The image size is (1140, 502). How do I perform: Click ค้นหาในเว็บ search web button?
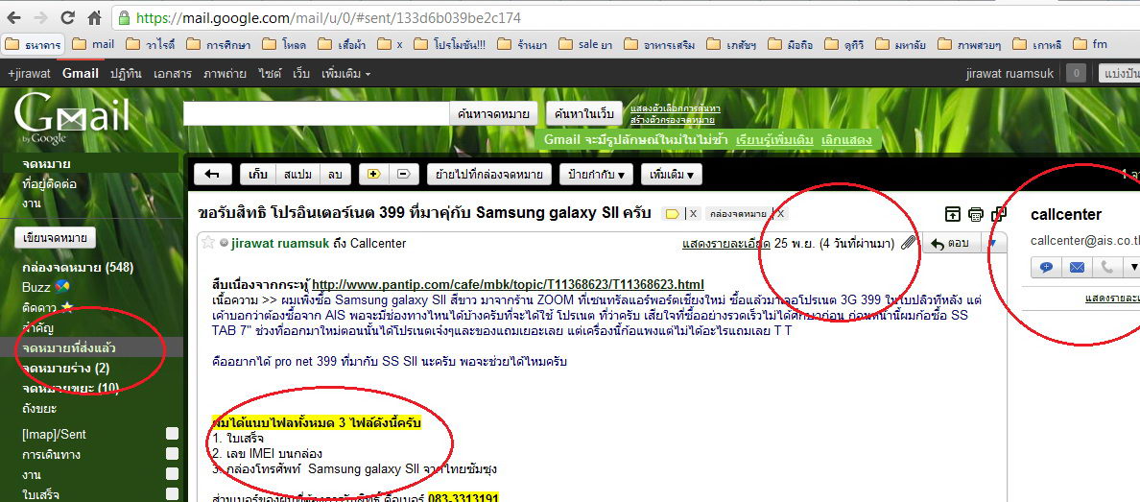tap(583, 113)
